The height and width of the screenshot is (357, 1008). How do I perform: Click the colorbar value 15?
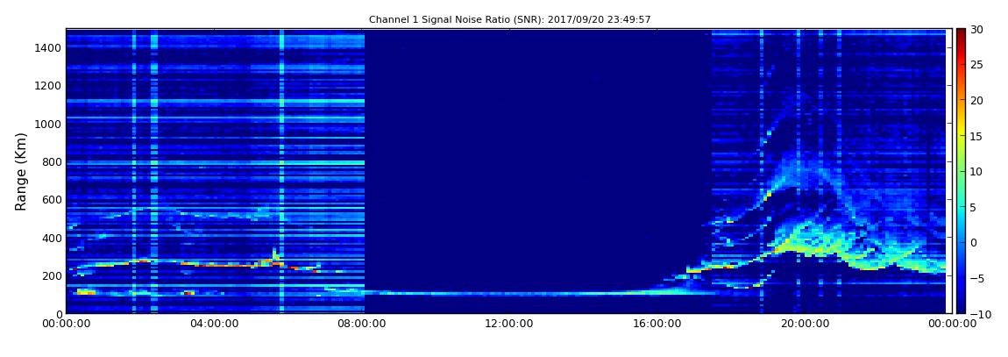pyautogui.click(x=976, y=136)
